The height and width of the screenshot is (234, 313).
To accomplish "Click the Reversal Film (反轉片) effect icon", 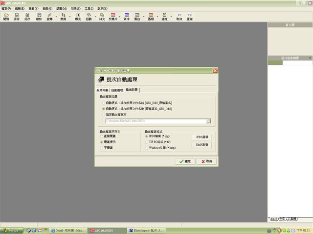I will 113,17.
